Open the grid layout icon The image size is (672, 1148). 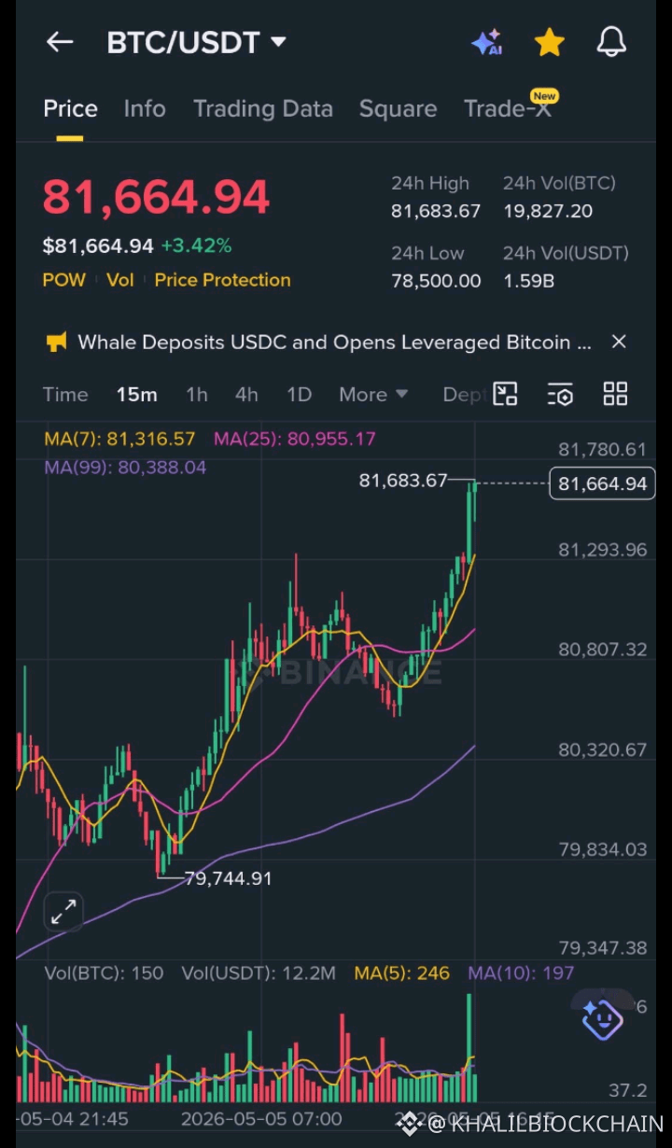coord(615,394)
